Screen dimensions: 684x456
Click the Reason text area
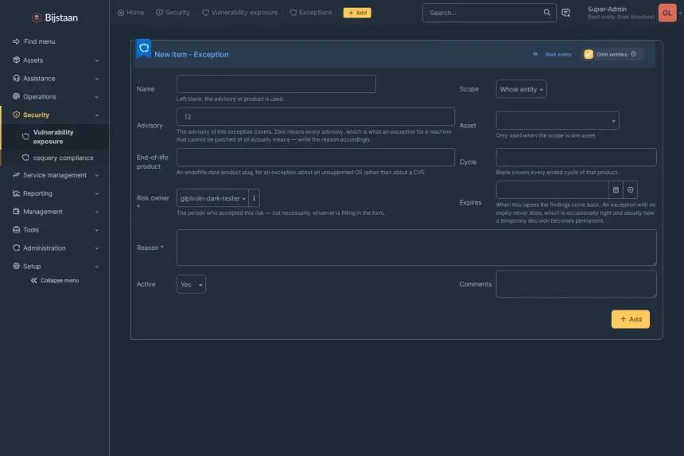click(x=416, y=247)
